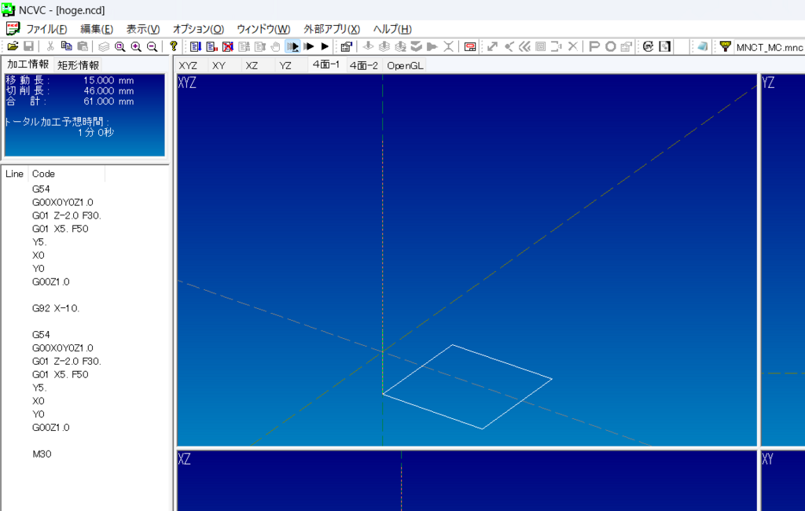Click the plain black play triangle
This screenshot has height=511, width=805.
pos(325,46)
